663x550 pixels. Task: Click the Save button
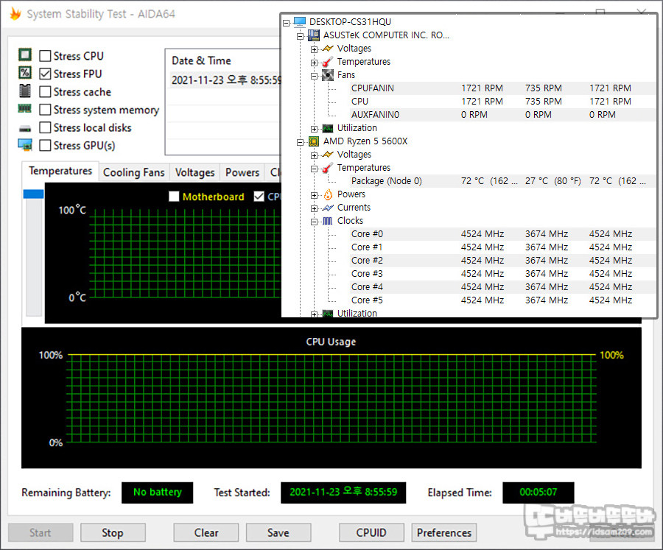pos(278,532)
